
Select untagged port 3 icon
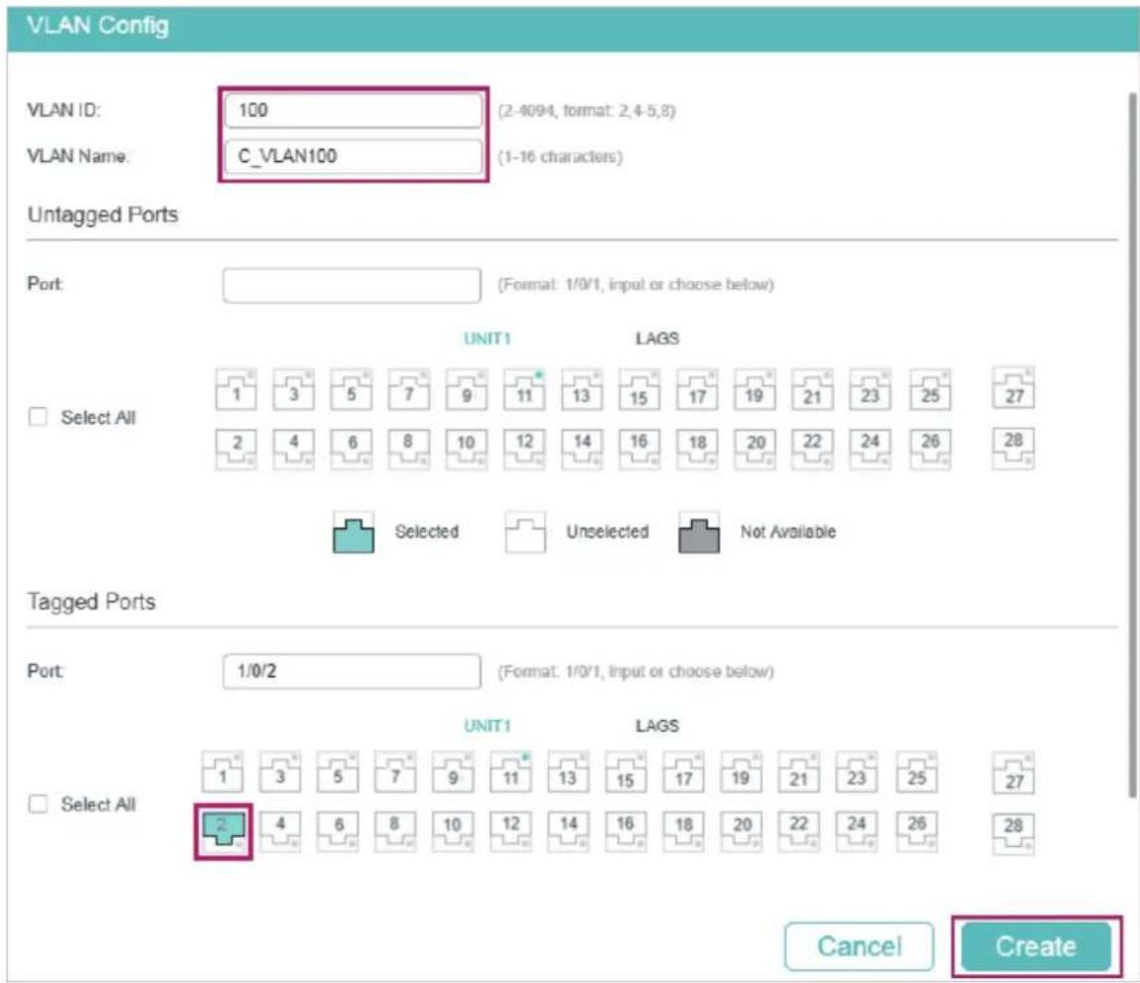(x=293, y=389)
